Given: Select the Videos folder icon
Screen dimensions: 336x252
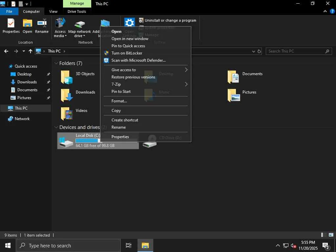Looking at the screenshot, I should (x=67, y=114).
